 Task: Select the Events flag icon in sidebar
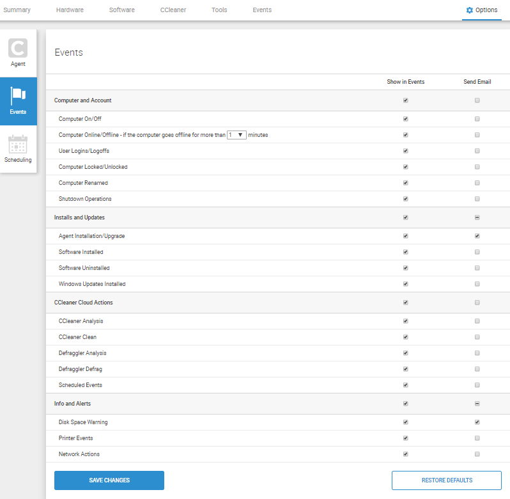pos(18,96)
